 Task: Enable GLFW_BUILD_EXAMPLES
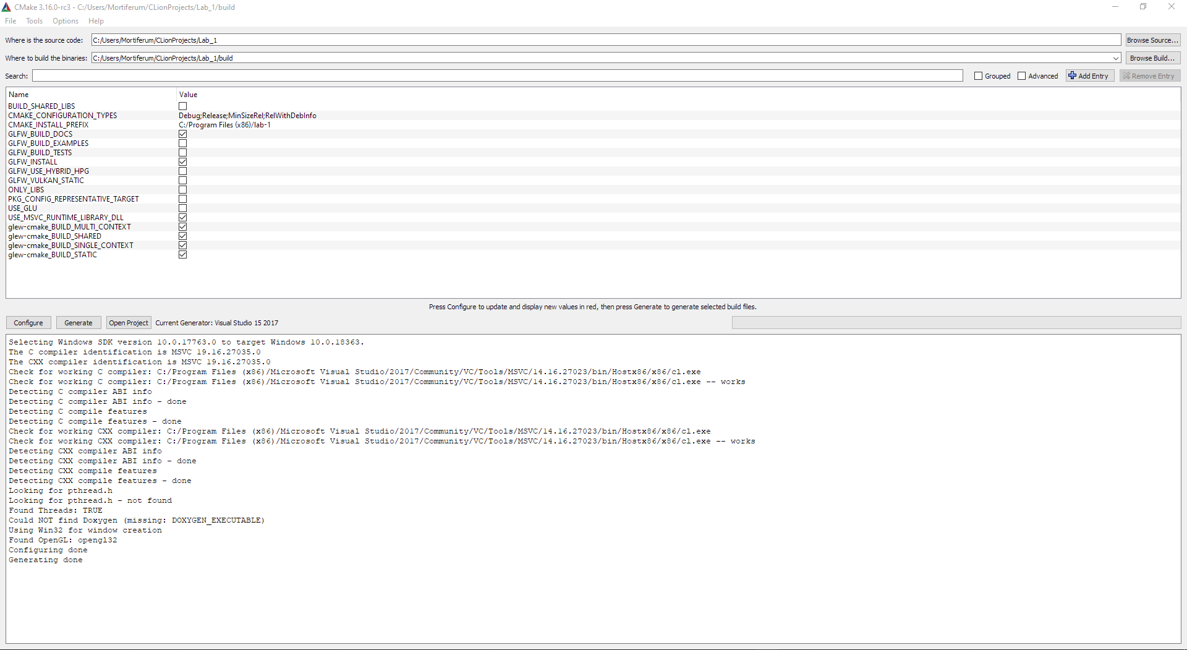(182, 143)
